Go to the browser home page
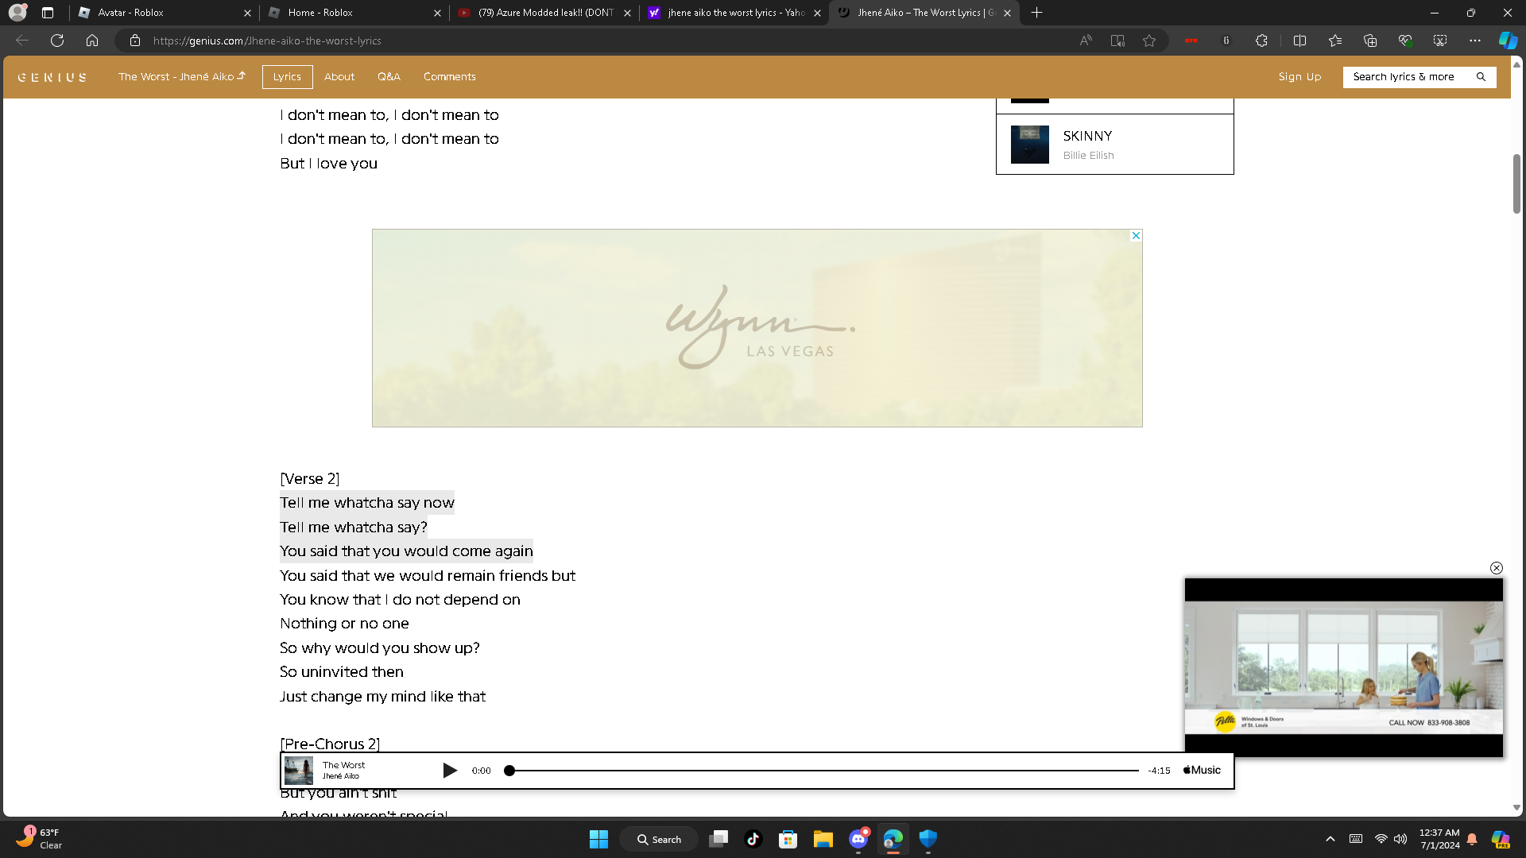1526x858 pixels. pyautogui.click(x=92, y=41)
